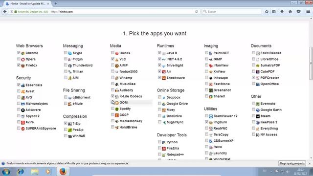Click the page vertical scrollbar thumb
This screenshot has width=313, height=176.
(311, 63)
